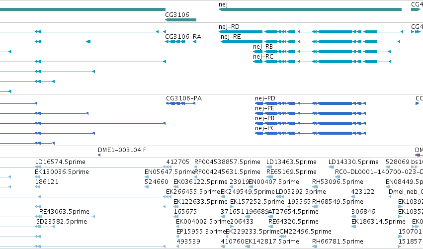423x249 pixels.
Task: Click the RE43063.5prime EST label
Action: coord(64,212)
